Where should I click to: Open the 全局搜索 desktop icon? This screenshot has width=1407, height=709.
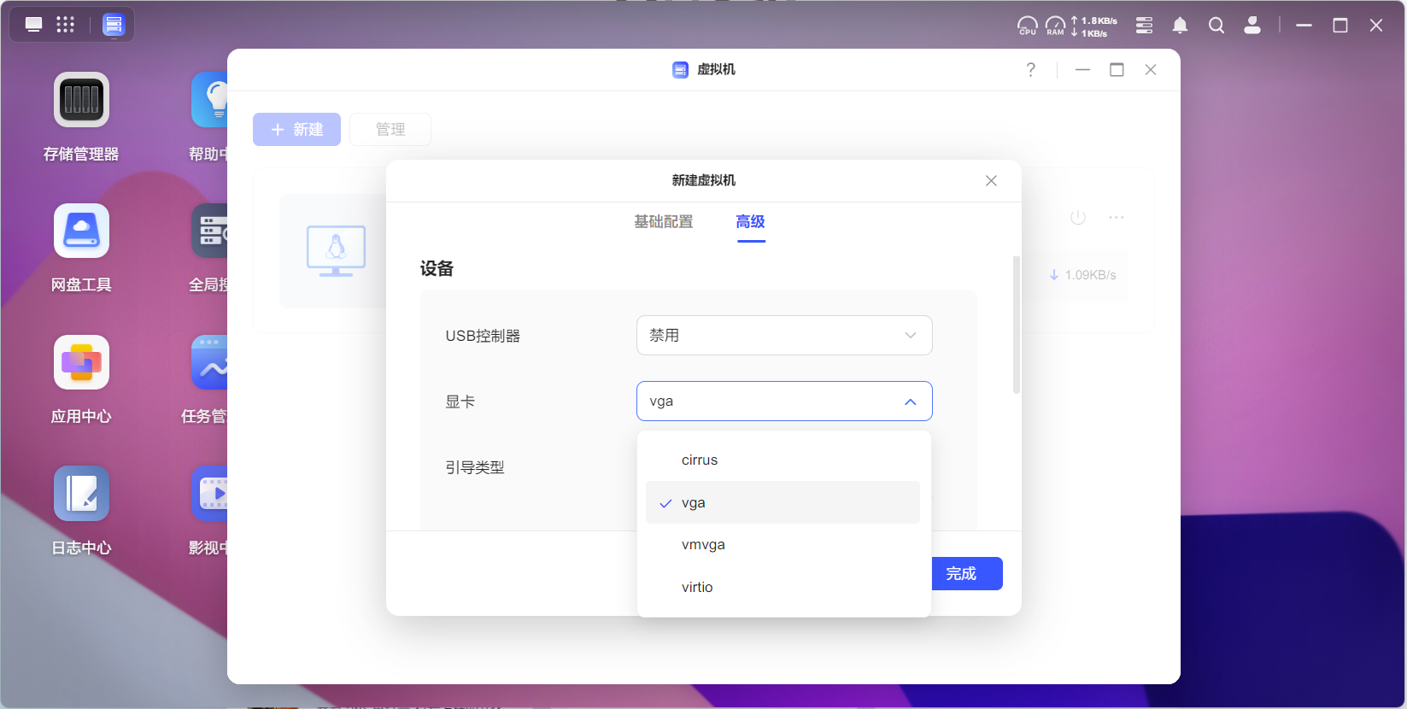[x=210, y=231]
